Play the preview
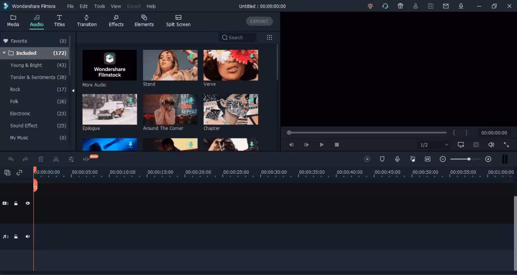The image size is (517, 275). click(x=322, y=145)
